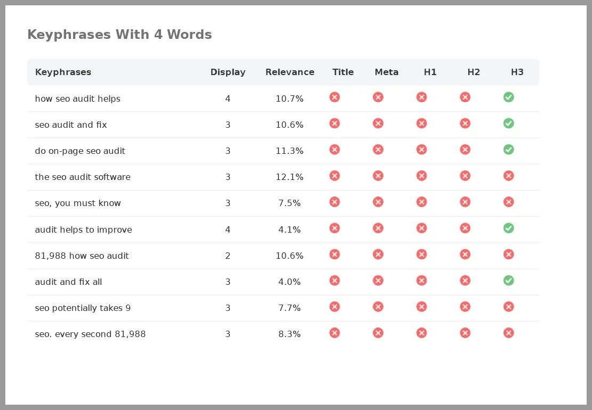Click the Display value 2 for '81,988 how seo audit'
Image resolution: width=592 pixels, height=410 pixels.
(x=228, y=256)
